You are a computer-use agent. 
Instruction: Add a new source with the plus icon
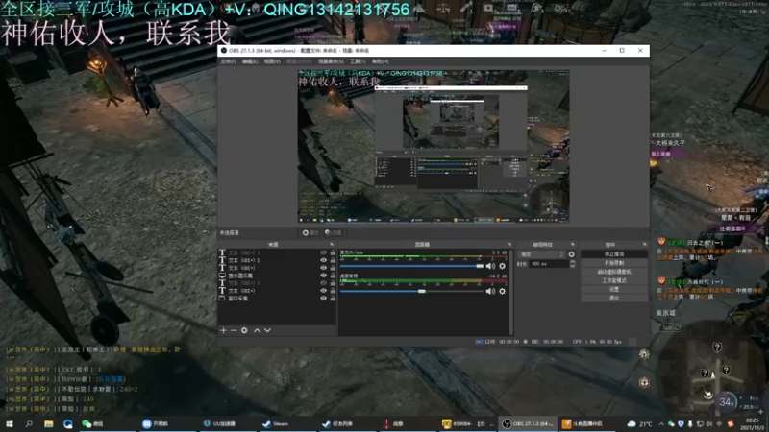coord(223,330)
